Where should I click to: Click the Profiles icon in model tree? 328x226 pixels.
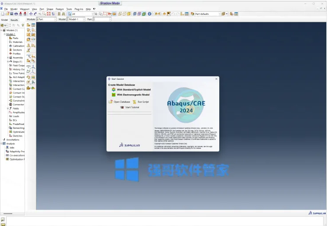tap(11, 54)
